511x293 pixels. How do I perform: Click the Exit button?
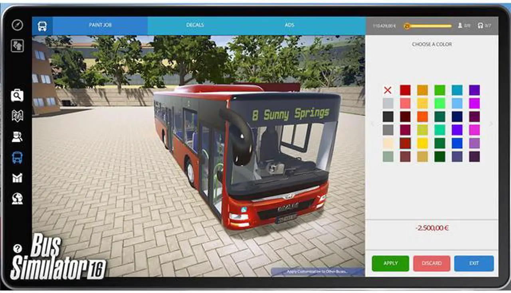[474, 263]
